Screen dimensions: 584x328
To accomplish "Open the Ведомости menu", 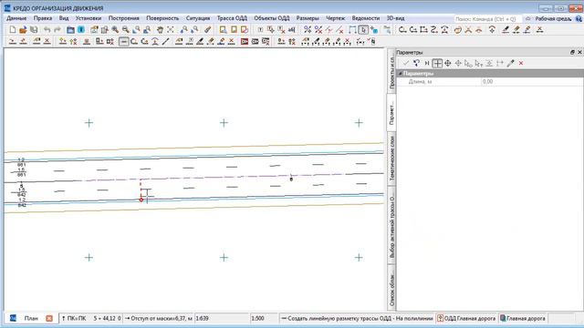I will click(366, 18).
